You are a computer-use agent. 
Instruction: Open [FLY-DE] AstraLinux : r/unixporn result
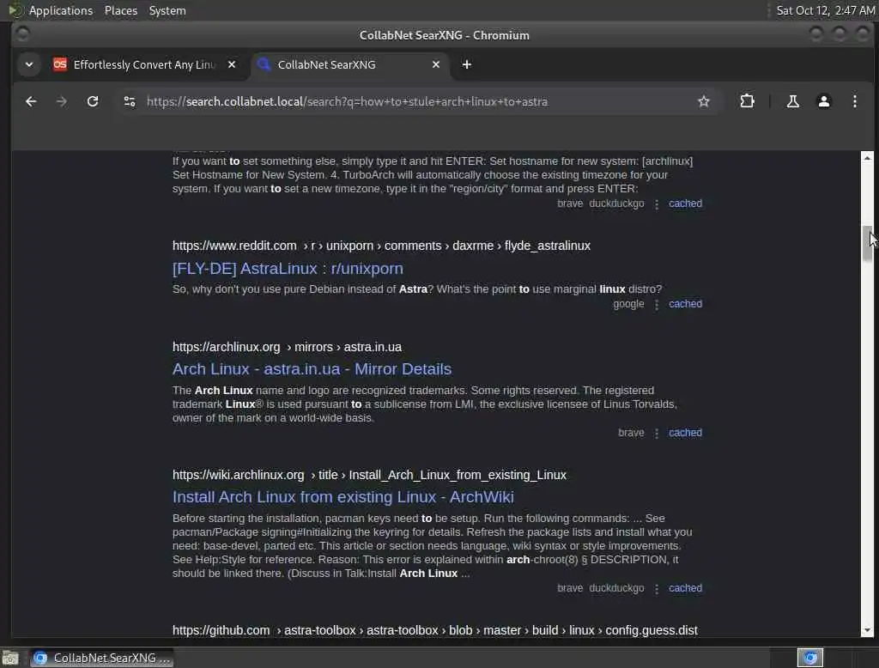(x=288, y=268)
